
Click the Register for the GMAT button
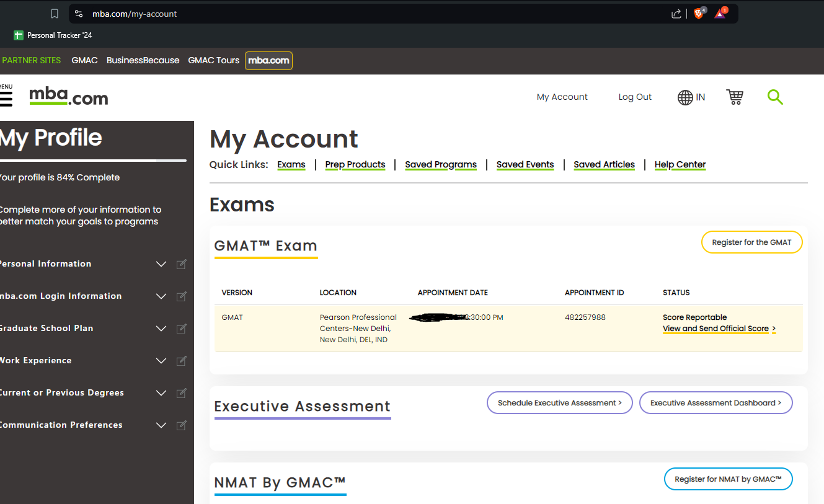pos(751,242)
